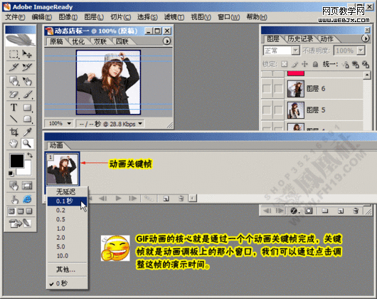The image size is (377, 299).
Task: Click add layer style icon in layers panel
Action: (294, 211)
